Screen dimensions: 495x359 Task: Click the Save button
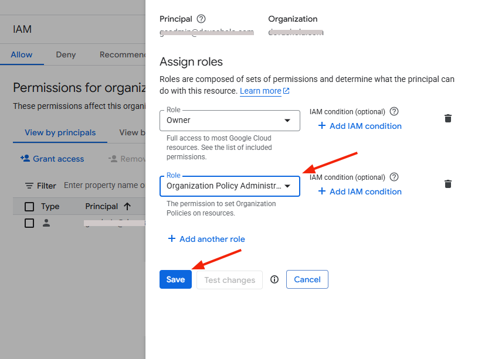(175, 279)
